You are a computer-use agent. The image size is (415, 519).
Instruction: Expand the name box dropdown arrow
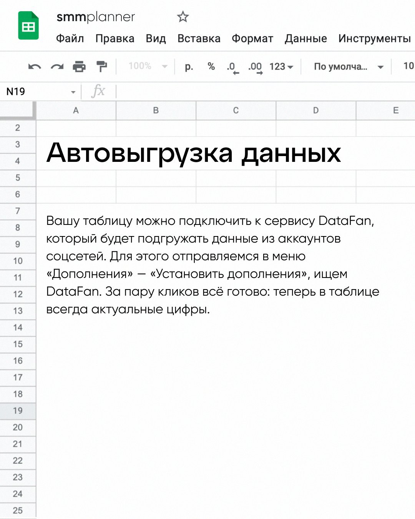(x=73, y=92)
